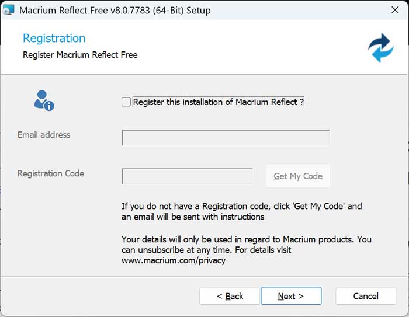Click 'Register this installation of Macrium Reflect ?' label
The image size is (409, 317).
pos(219,102)
